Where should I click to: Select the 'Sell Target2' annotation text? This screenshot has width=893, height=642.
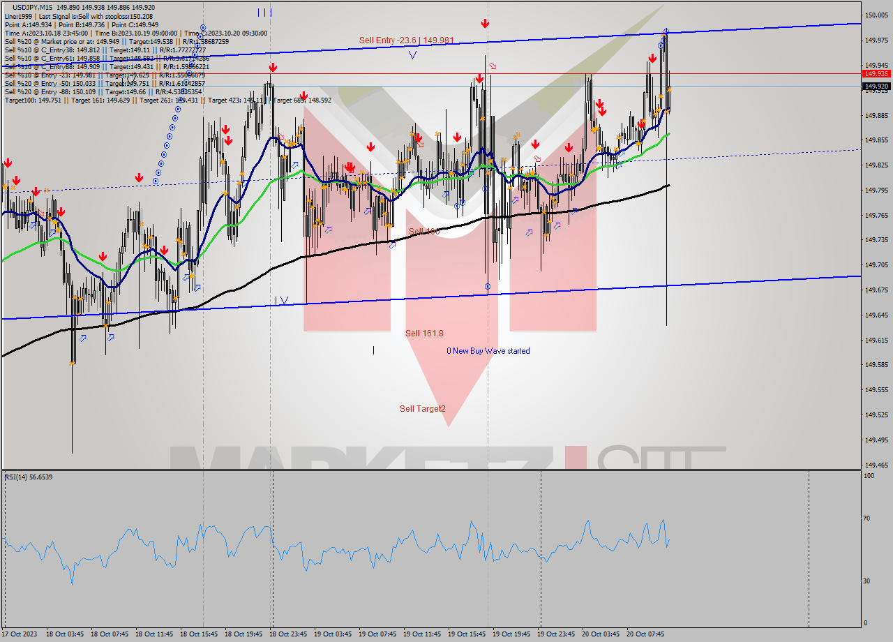[x=421, y=408]
